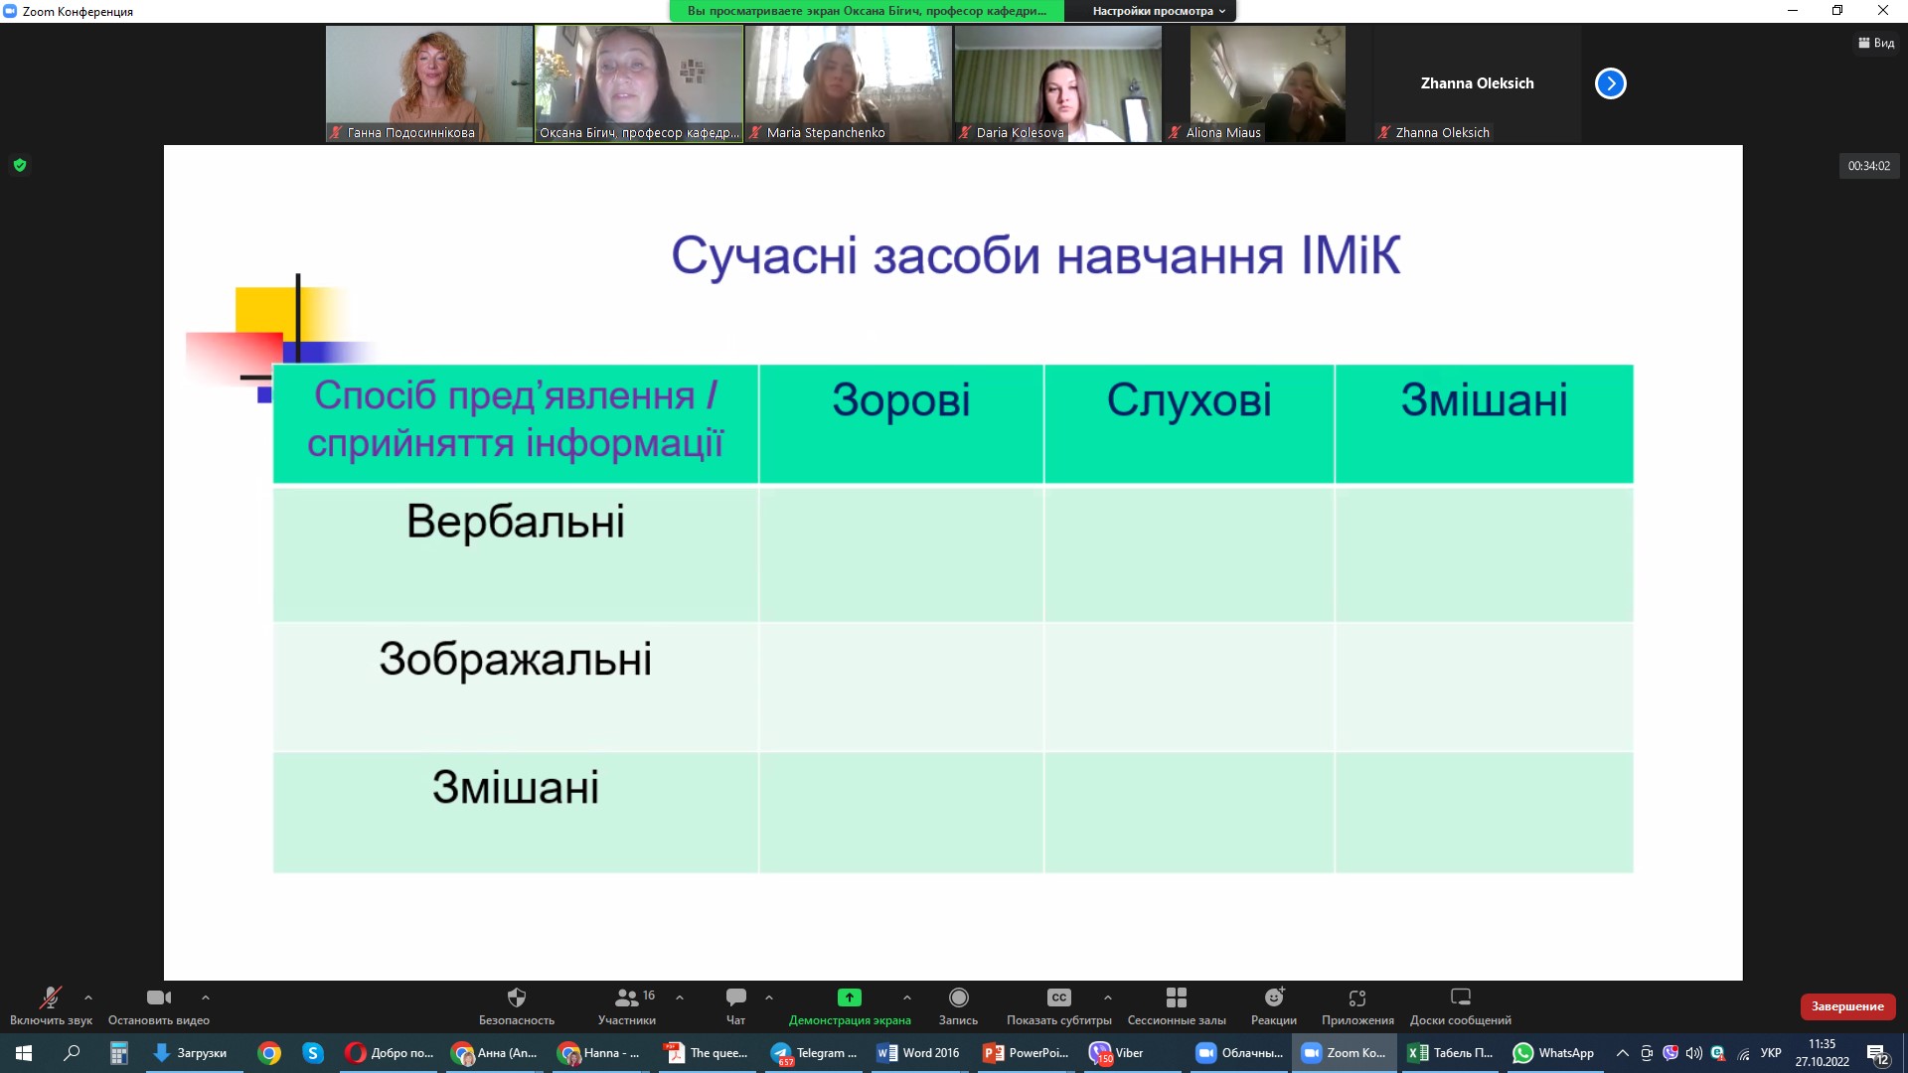Image resolution: width=1908 pixels, height=1073 pixels.
Task: Open the Настройки просмотра dropdown
Action: coord(1158,11)
